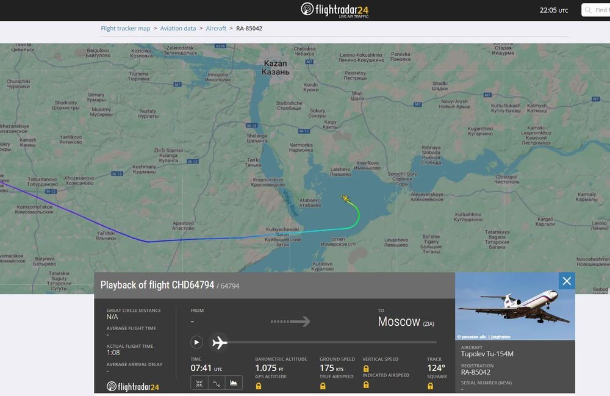The height and width of the screenshot is (396, 610).
Task: Click the squawk lock icon
Action: tap(430, 386)
